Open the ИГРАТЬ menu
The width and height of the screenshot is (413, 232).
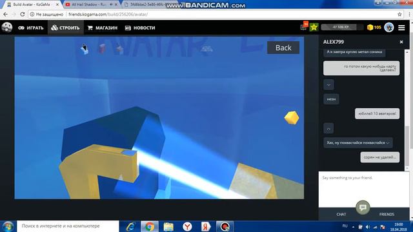point(31,28)
